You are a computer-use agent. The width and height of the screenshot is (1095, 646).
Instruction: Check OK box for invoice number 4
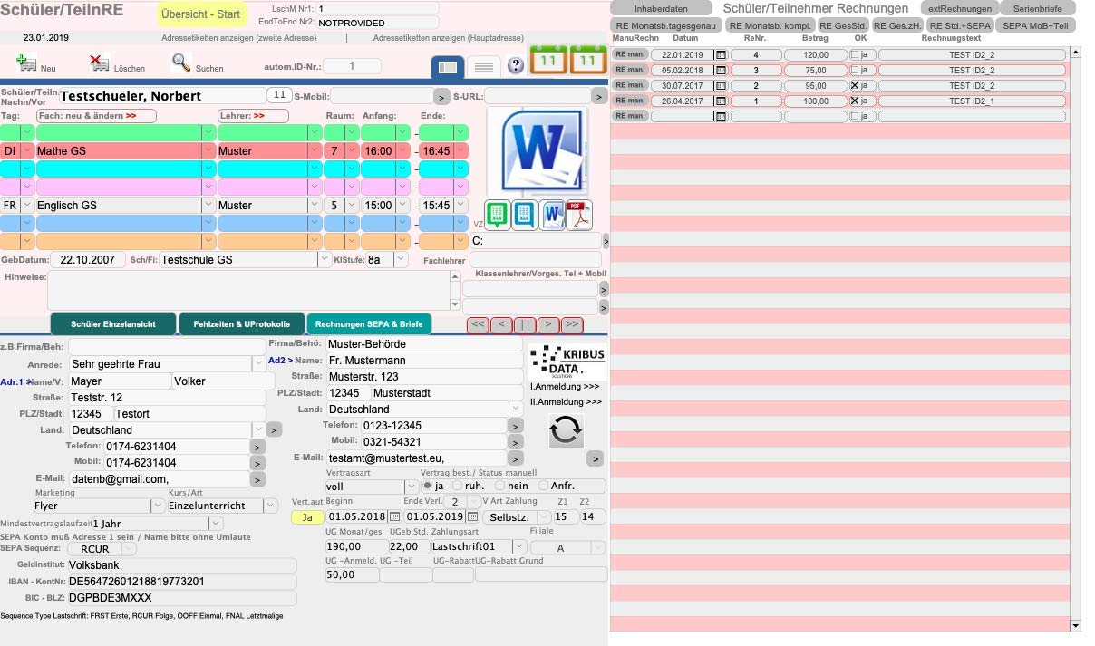coord(854,55)
